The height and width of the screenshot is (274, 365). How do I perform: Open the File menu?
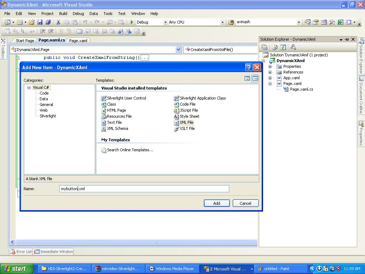pos(7,14)
